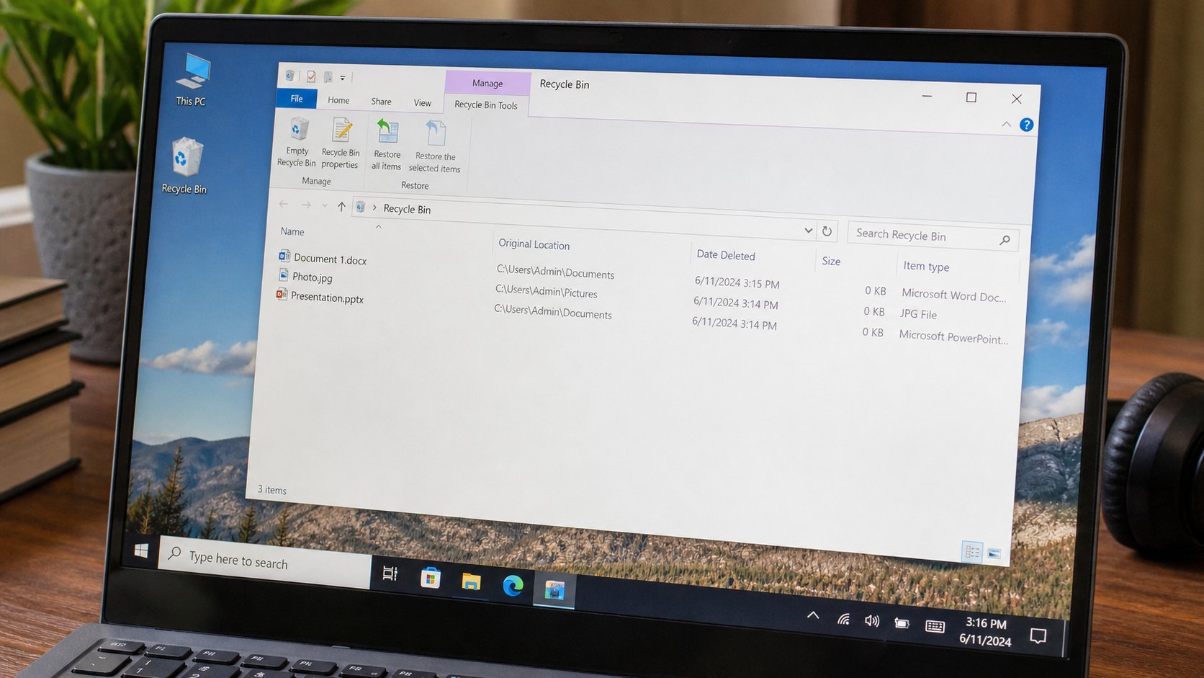Screen dimensions: 1204x678
Task: Sort by the Date Deleted column header
Action: point(726,255)
